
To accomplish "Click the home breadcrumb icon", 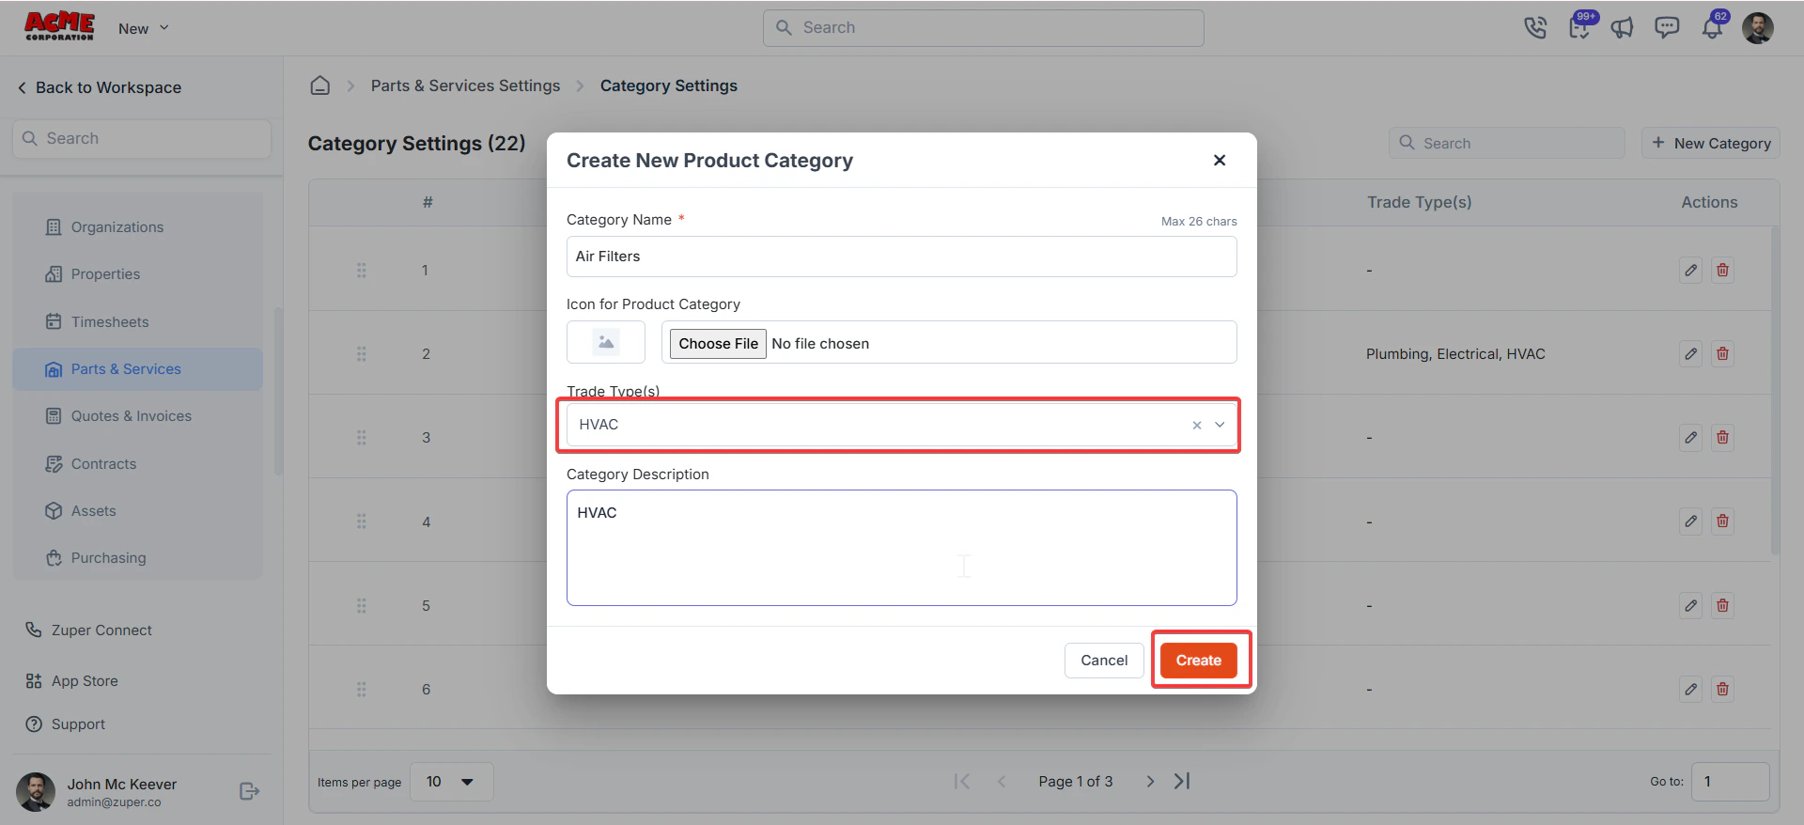I will click(320, 86).
